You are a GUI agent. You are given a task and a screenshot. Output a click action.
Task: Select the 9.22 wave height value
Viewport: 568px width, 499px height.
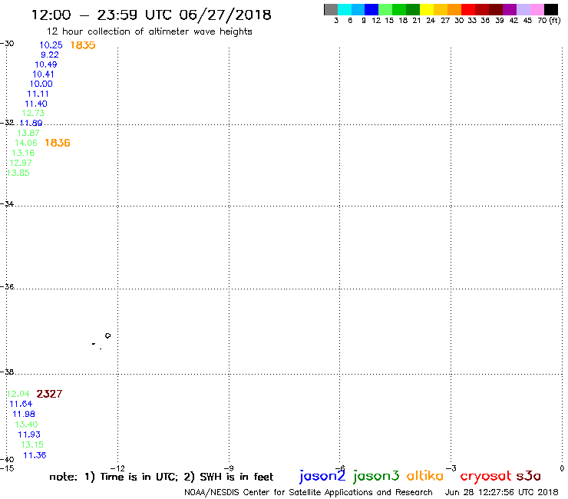click(50, 55)
